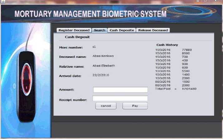This screenshot has width=223, height=139.
Task: Click the Total Paid N101480 value
Action: click(x=189, y=89)
